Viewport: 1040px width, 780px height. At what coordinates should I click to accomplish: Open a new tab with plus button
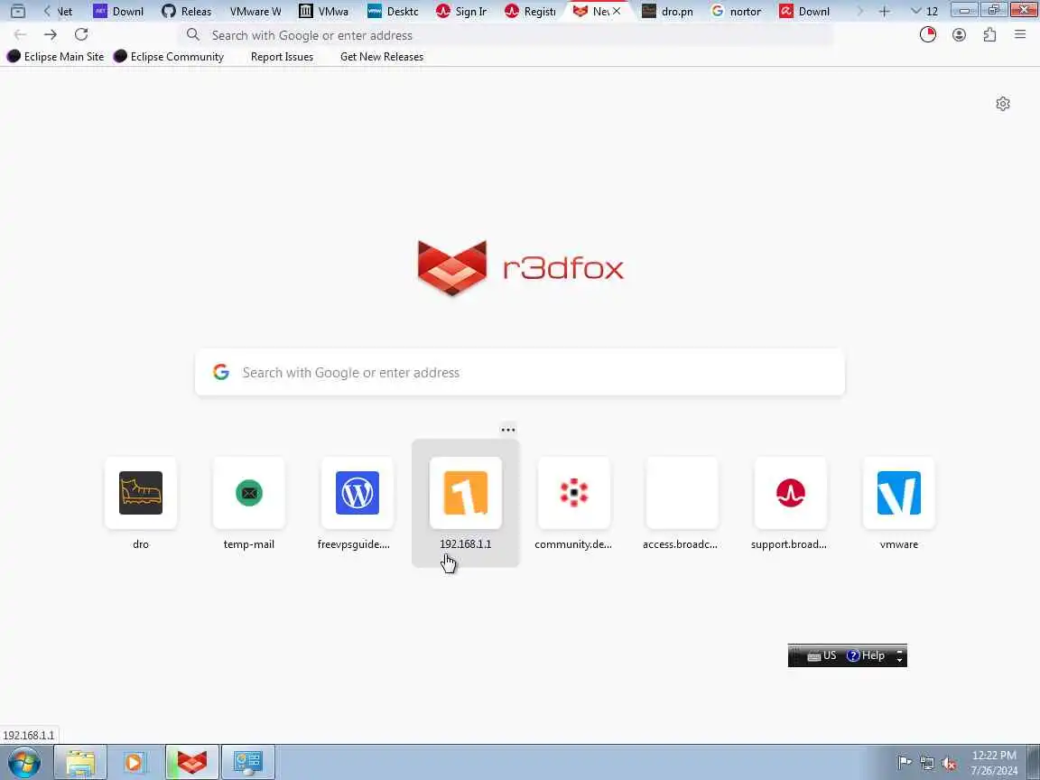click(884, 11)
